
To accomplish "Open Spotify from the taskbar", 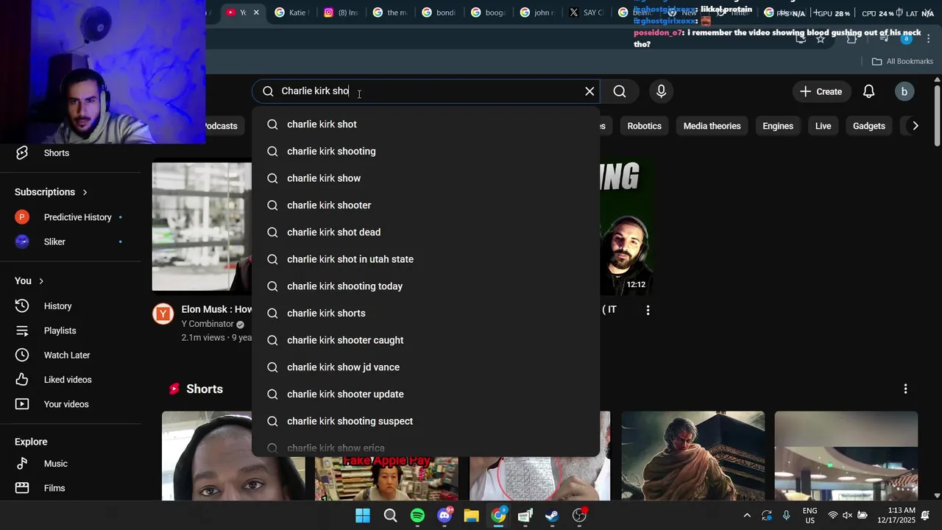I will click(x=417, y=515).
